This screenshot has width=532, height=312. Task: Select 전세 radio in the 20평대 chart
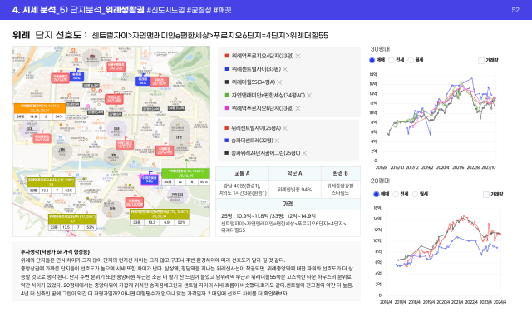pyautogui.click(x=396, y=194)
